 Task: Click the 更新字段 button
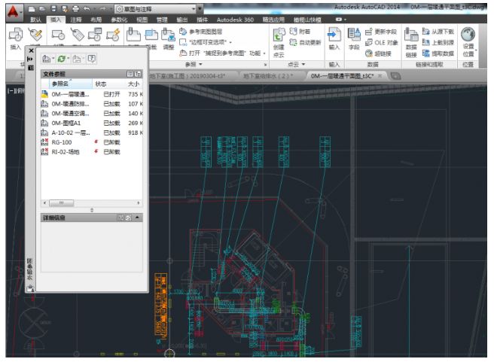380,32
